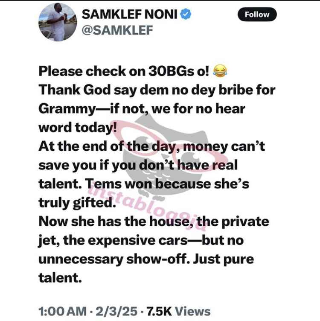Click the 'Tems won because she's' text
Image resolution: width=320 pixels, height=321 pixels.
pyautogui.click(x=167, y=184)
